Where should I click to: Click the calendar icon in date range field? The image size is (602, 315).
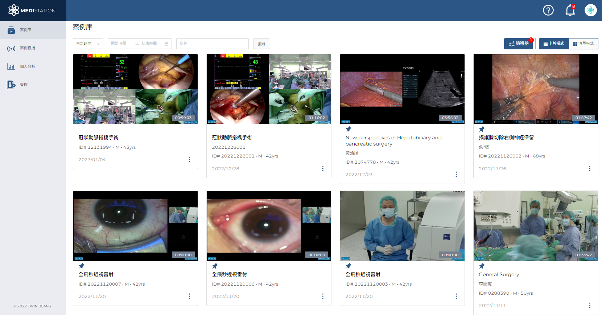[x=166, y=44]
